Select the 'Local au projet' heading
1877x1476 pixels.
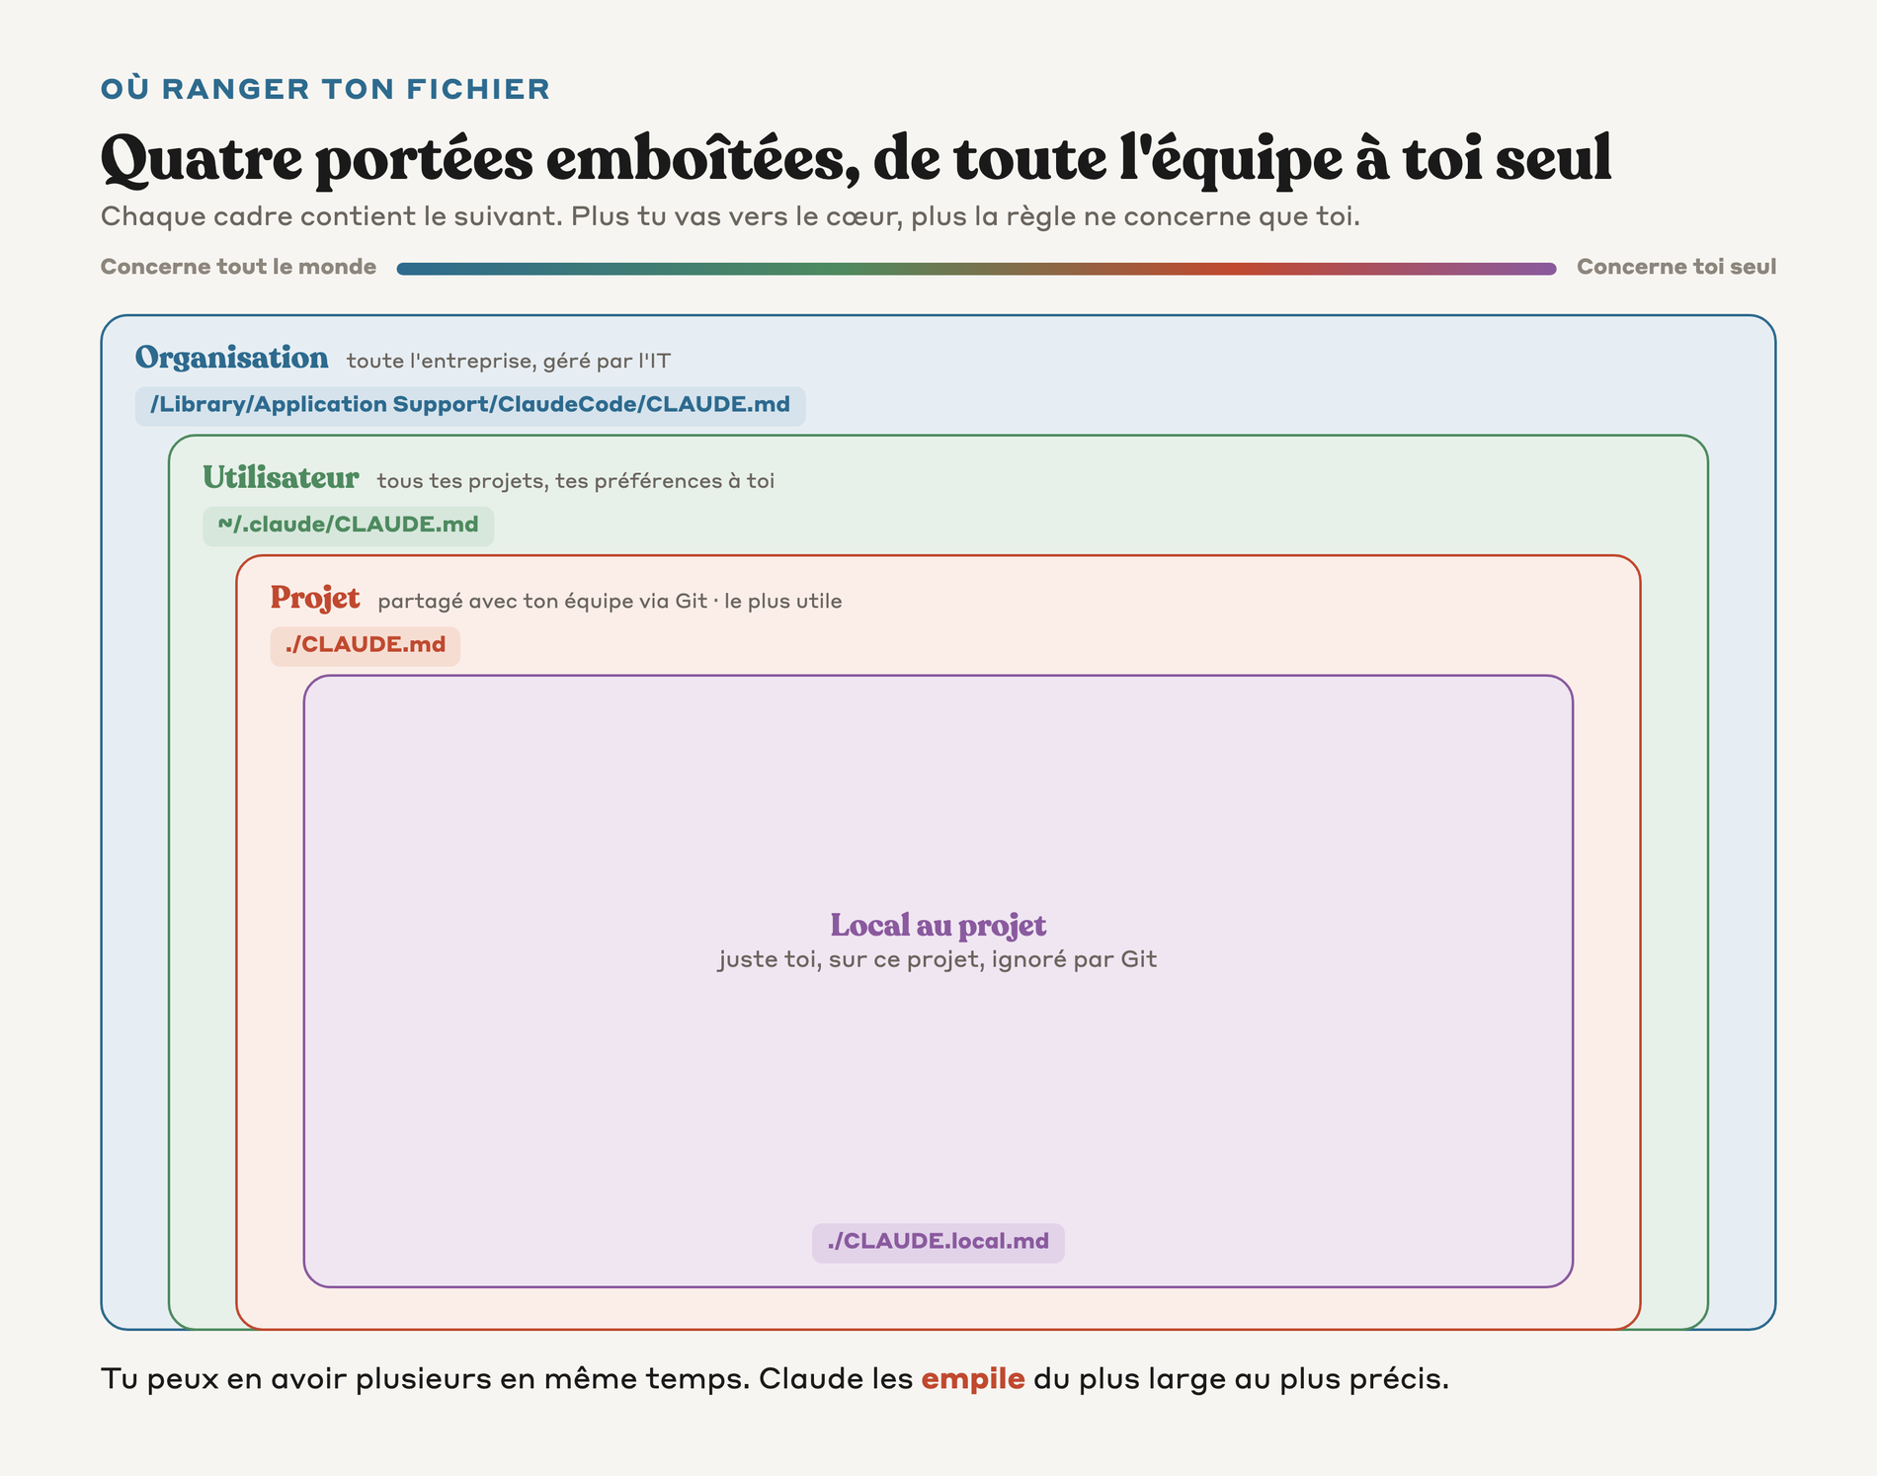(x=938, y=925)
